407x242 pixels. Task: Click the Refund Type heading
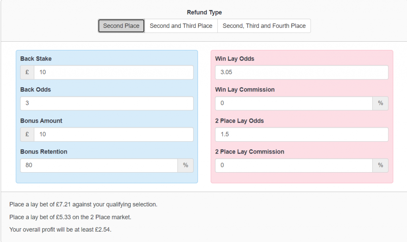click(204, 13)
